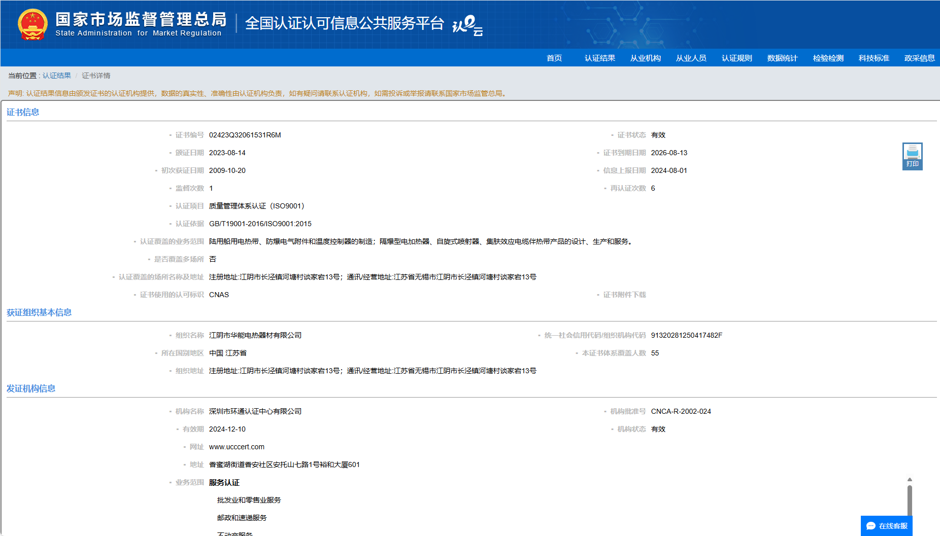Click the 发证机构信息 section heading

[x=31, y=388]
